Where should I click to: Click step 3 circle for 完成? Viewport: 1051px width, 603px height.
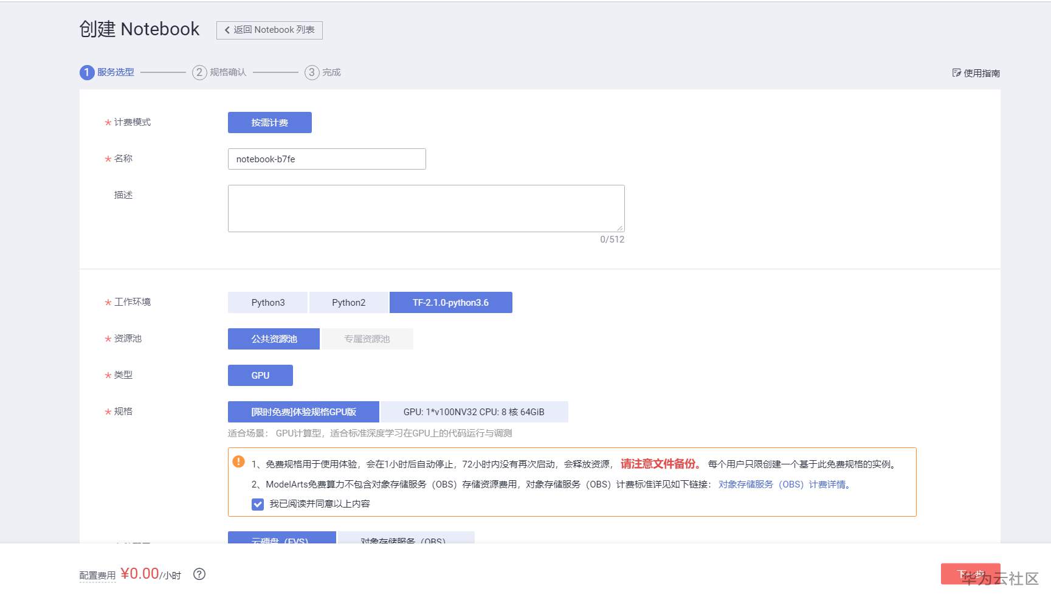pyautogui.click(x=312, y=72)
